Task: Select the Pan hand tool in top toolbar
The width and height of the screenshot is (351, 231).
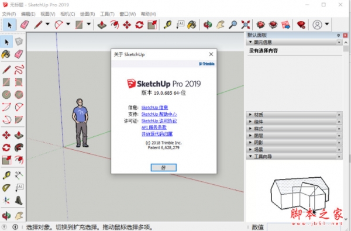Action: [x=221, y=25]
